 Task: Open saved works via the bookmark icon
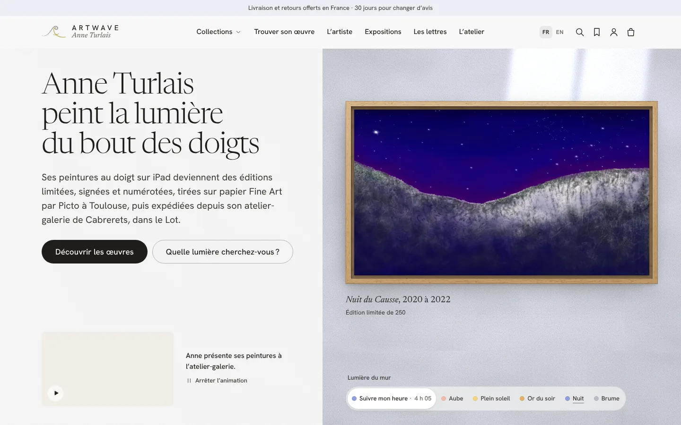597,32
